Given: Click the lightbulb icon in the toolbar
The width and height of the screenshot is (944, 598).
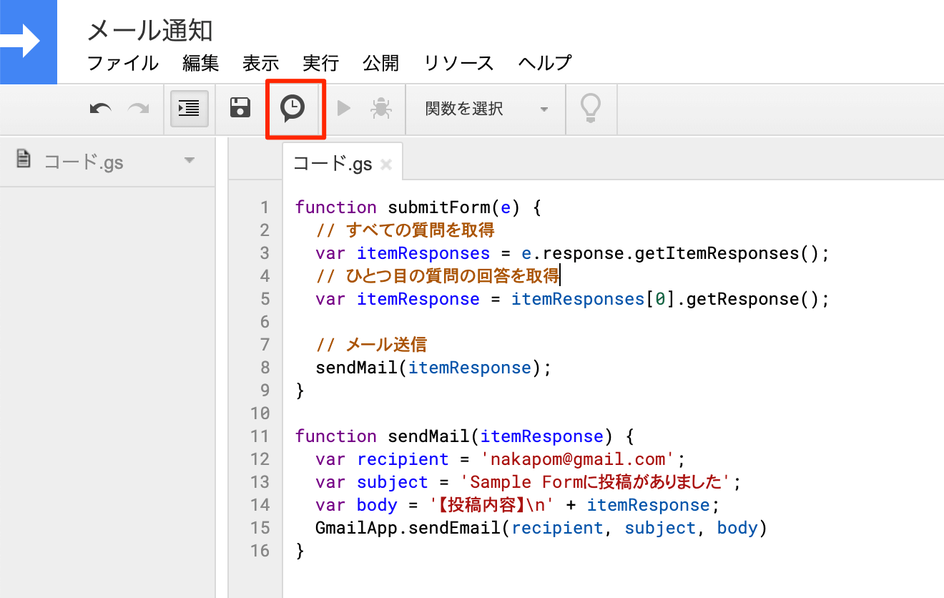Looking at the screenshot, I should pos(591,108).
